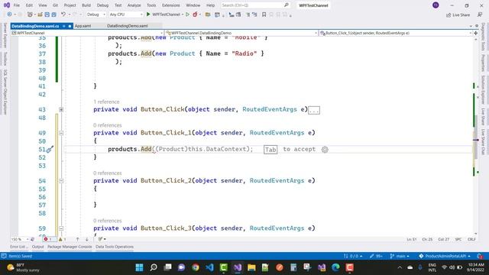Open the File menu

(17, 5)
